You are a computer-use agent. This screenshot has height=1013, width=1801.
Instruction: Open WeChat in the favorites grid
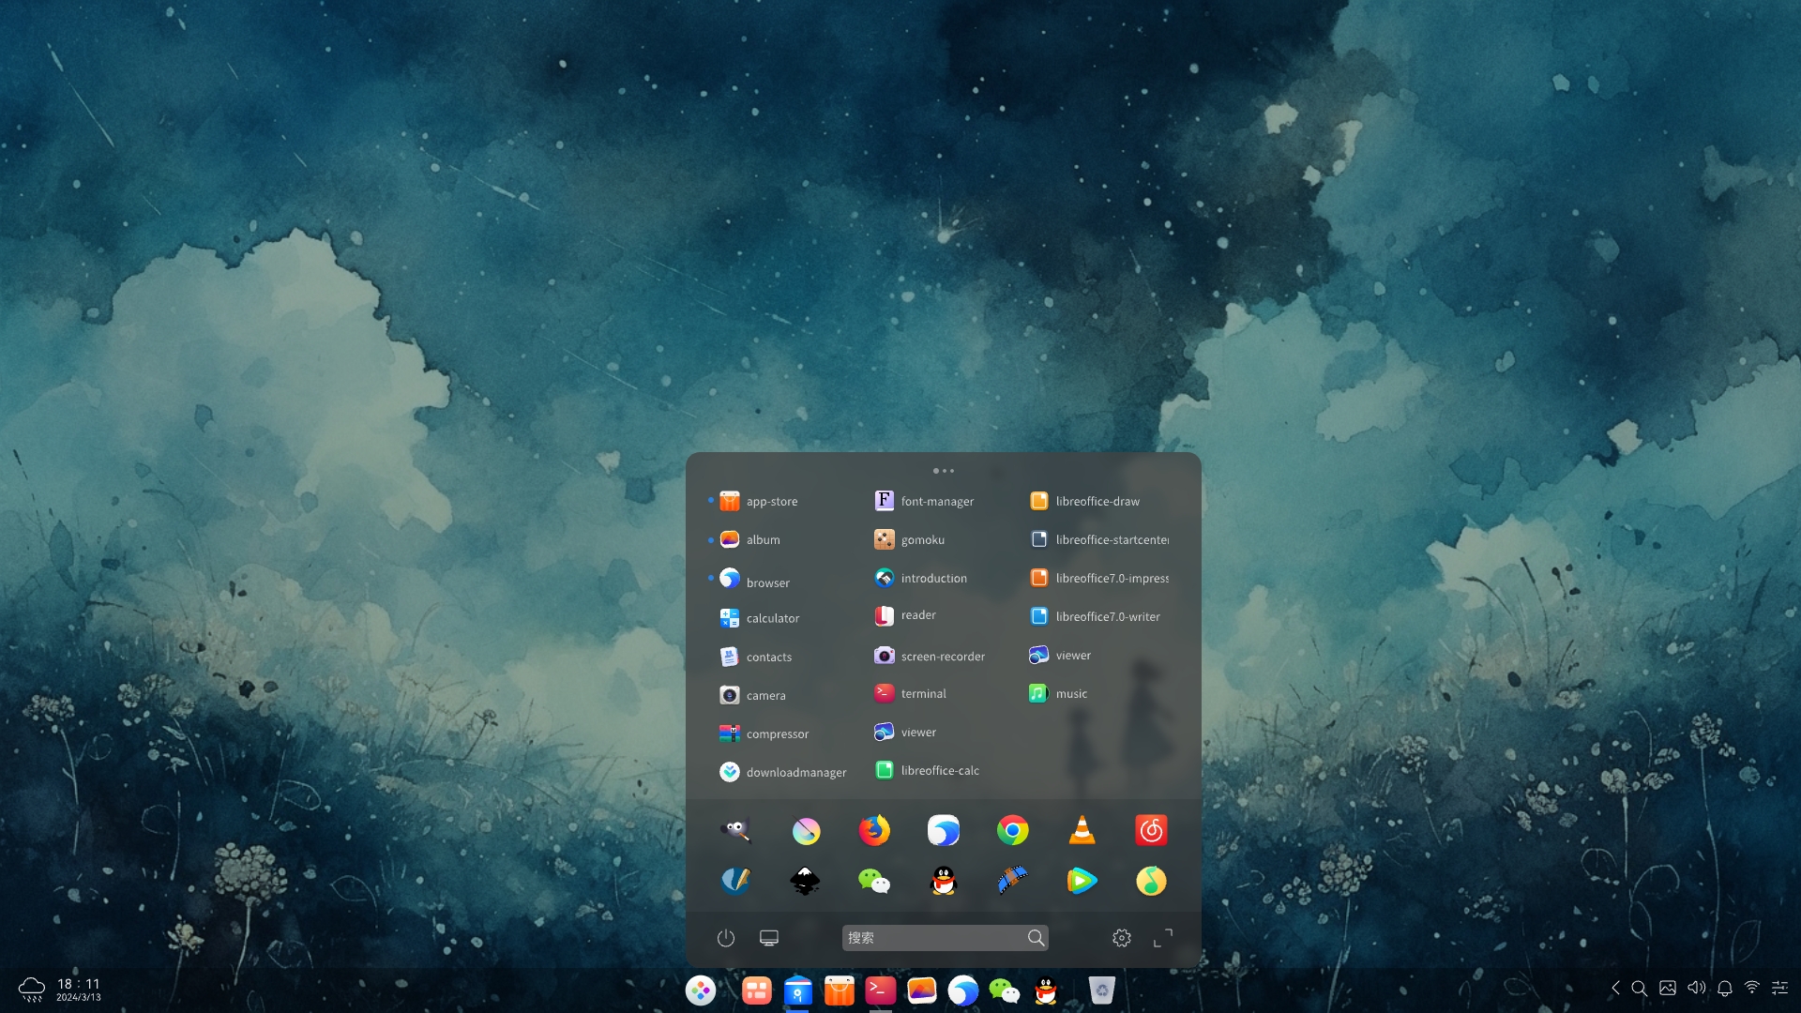(x=874, y=881)
